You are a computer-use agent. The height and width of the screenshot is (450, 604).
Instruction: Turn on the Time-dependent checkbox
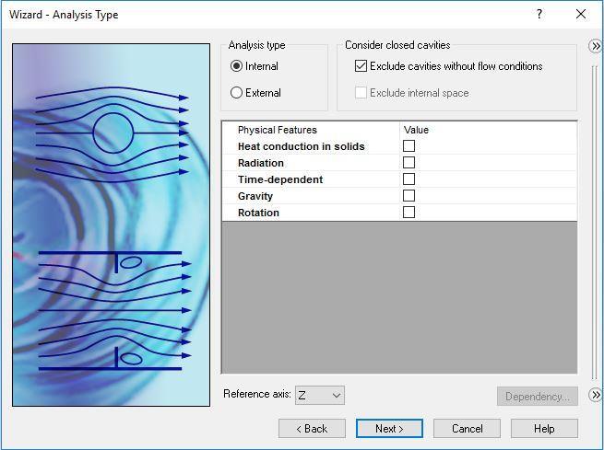click(x=409, y=179)
